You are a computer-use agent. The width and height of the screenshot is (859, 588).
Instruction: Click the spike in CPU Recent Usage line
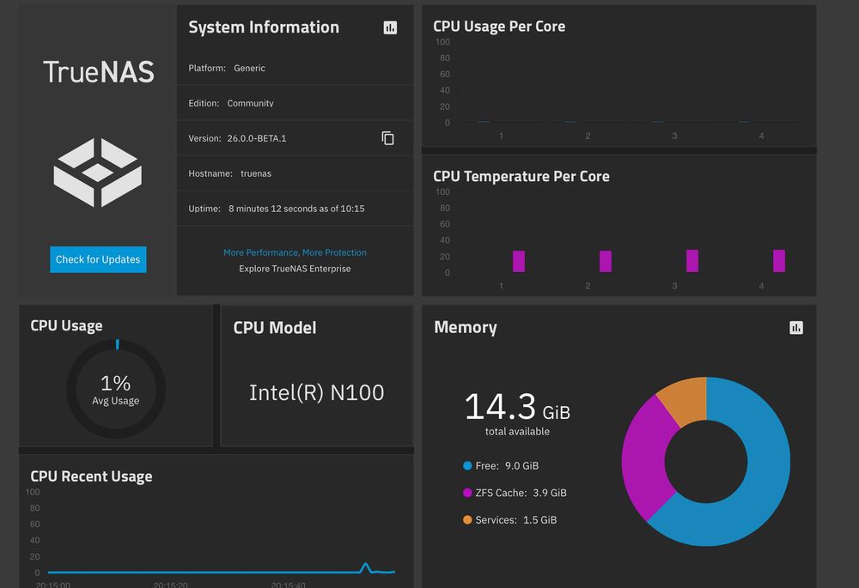click(365, 567)
